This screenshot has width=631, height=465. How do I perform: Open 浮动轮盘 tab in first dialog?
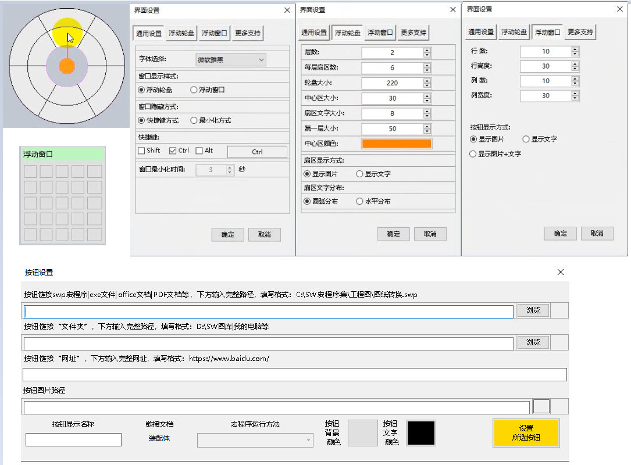[181, 33]
